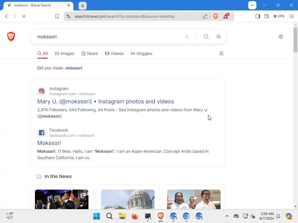Open the Mokssori Facebook result link
298x223 pixels.
(49, 143)
